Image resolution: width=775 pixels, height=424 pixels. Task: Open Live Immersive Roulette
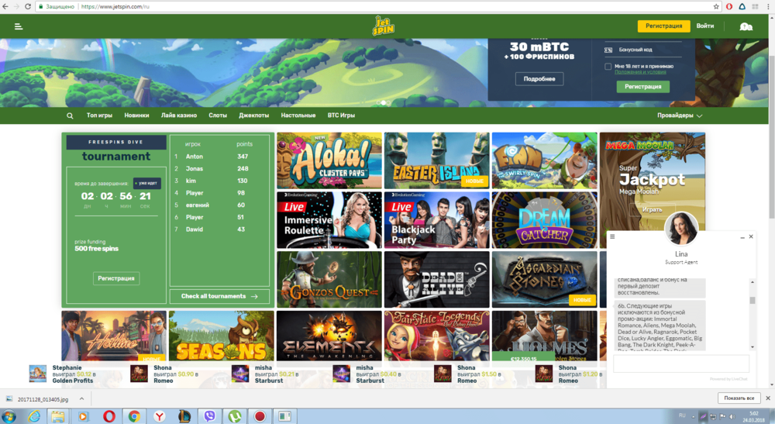coord(329,220)
